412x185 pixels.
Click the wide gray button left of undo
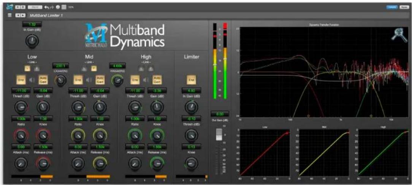pyautogui.click(x=35, y=7)
